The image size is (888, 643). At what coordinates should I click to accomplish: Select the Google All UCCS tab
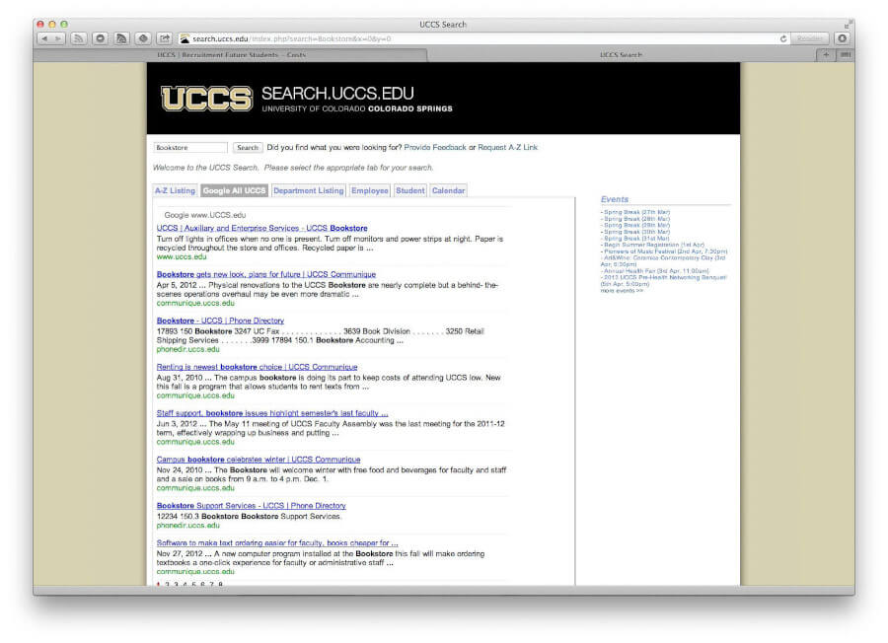pos(235,190)
